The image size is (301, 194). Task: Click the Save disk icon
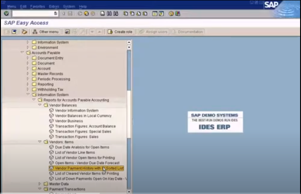click(70, 13)
